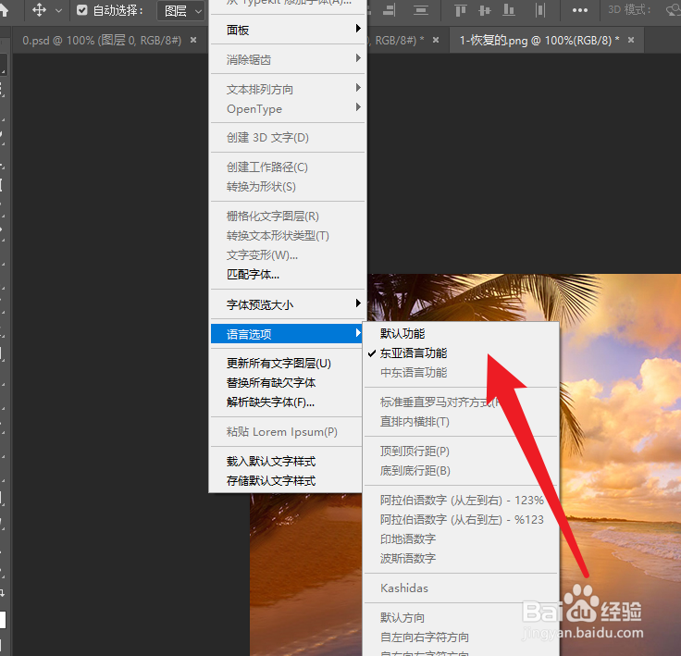This screenshot has height=656, width=681.
Task: Choose 替换所有缺欠字体
Action: 287,383
